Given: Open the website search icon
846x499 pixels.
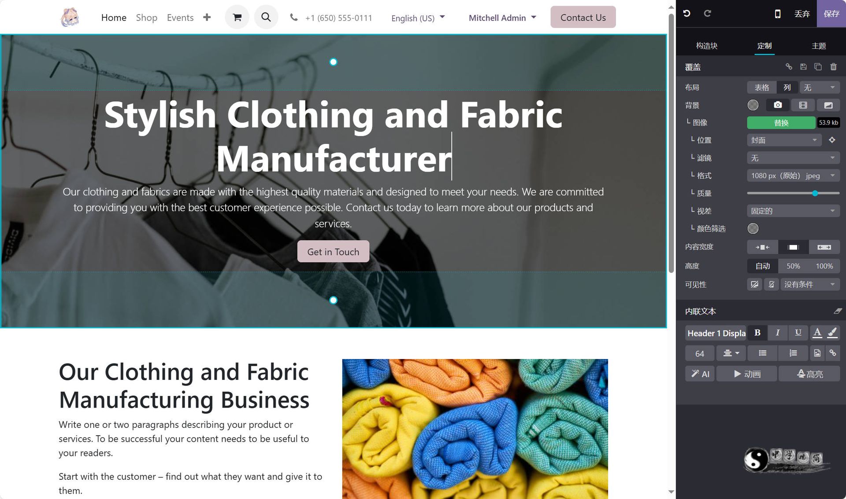Looking at the screenshot, I should click(x=266, y=17).
